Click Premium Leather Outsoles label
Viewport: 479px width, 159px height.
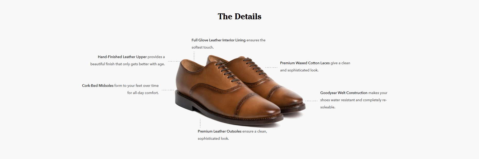pyautogui.click(x=220, y=131)
